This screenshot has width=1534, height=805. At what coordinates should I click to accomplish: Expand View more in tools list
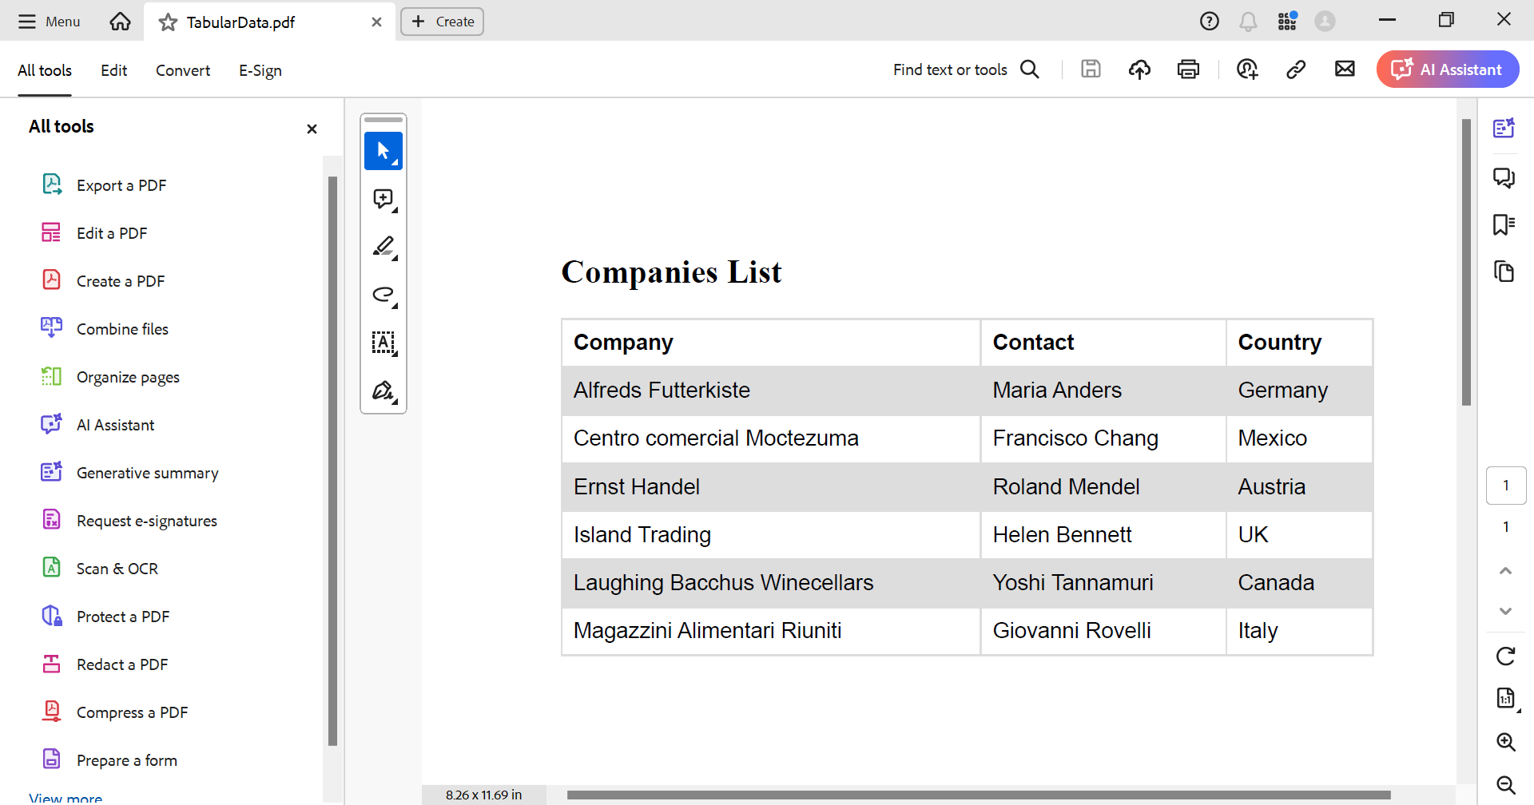[x=65, y=795]
